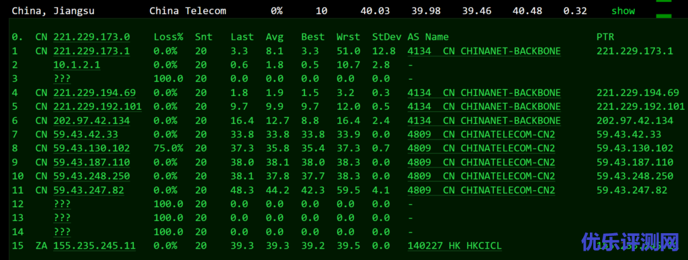This screenshot has height=260, width=688.
Task: Click the ??? entry on hop 3
Action: [62, 79]
